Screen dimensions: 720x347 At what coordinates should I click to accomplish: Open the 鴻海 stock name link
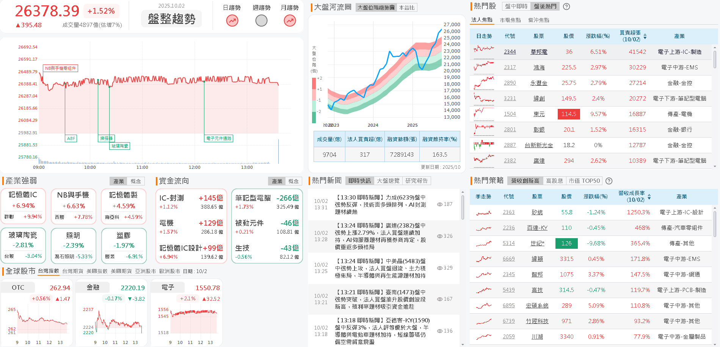coord(539,67)
